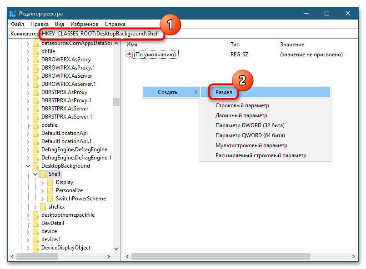The width and height of the screenshot is (366, 269).
Task: Collapse the DesktopBackground tree node
Action: 28,166
